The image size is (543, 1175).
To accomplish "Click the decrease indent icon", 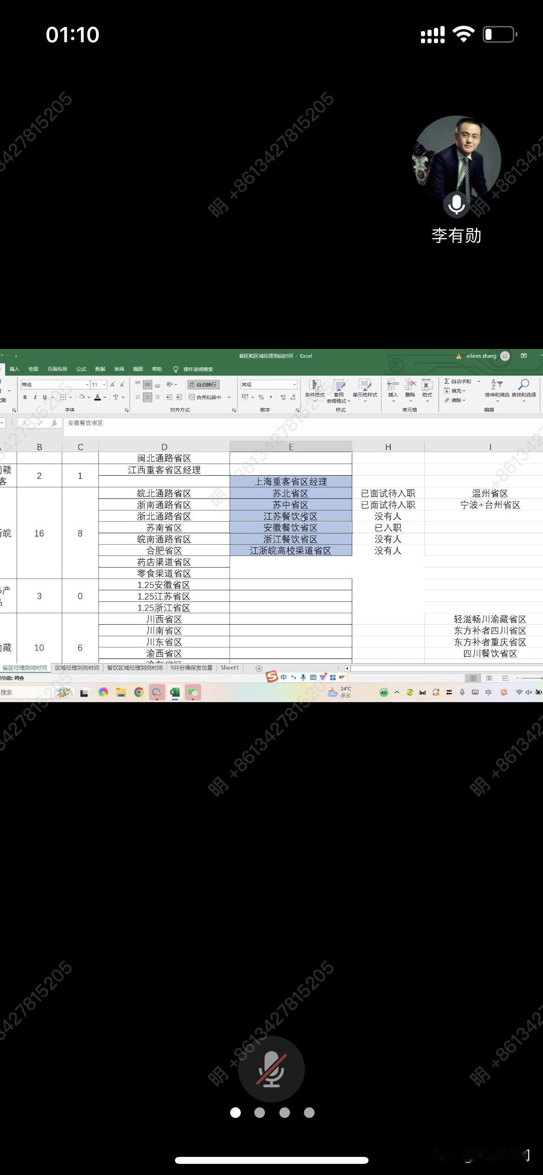I will [169, 397].
